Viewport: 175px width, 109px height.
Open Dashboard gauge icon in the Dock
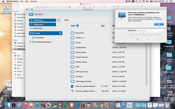14,105
